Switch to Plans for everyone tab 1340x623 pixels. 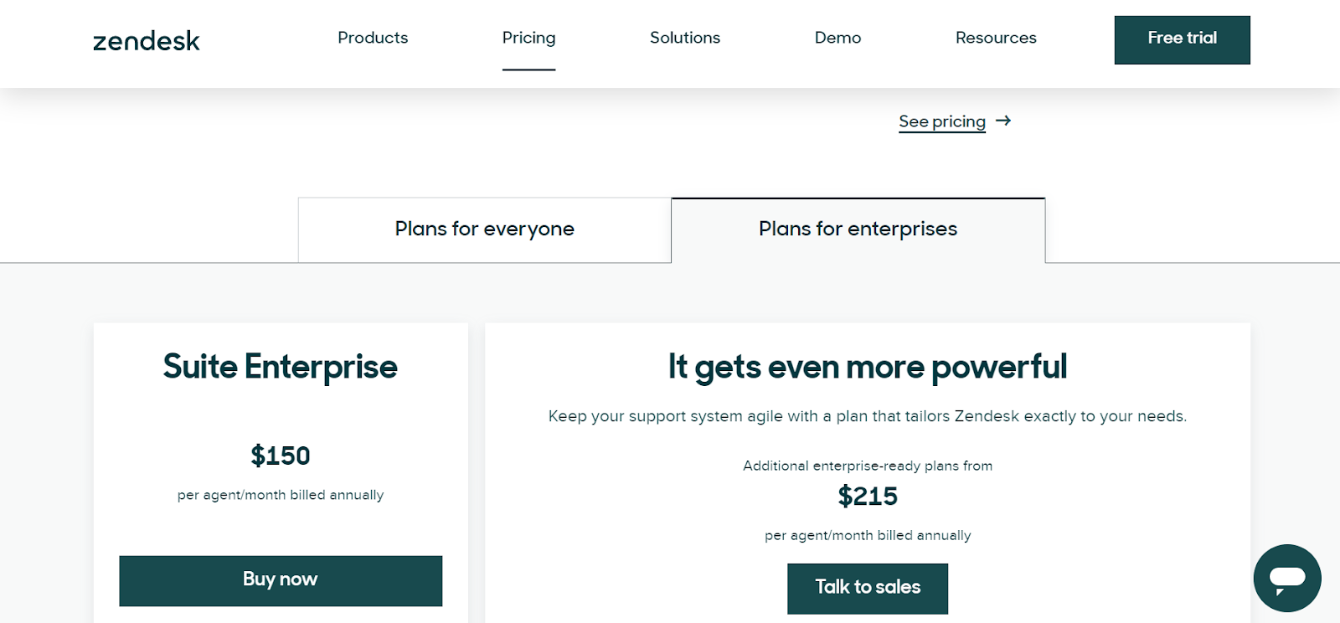coord(485,229)
